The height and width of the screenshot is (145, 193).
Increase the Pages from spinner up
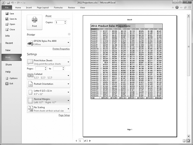(x=46, y=68)
